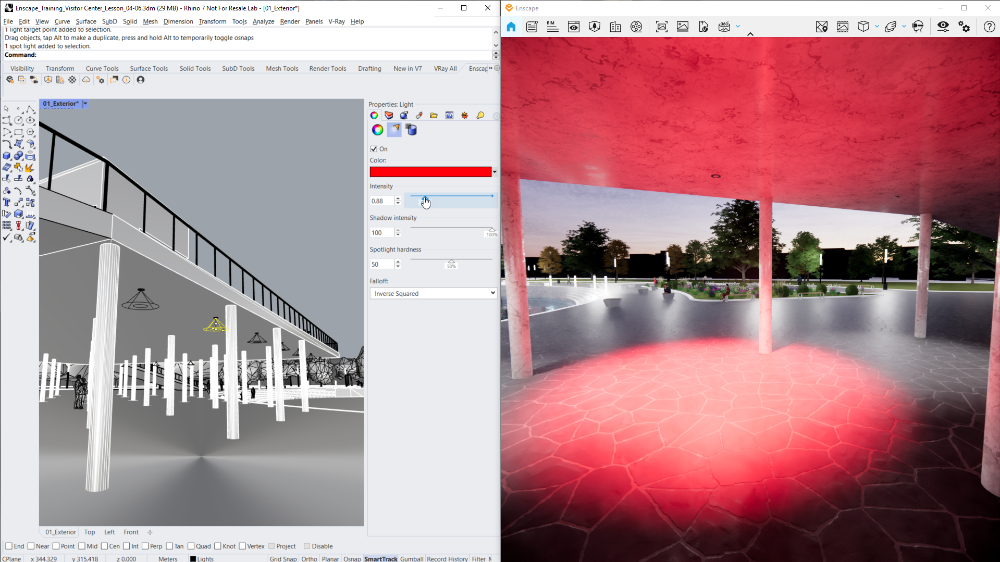The width and height of the screenshot is (1000, 562).
Task: Switch to the Surface Tools tab
Action: tap(149, 68)
